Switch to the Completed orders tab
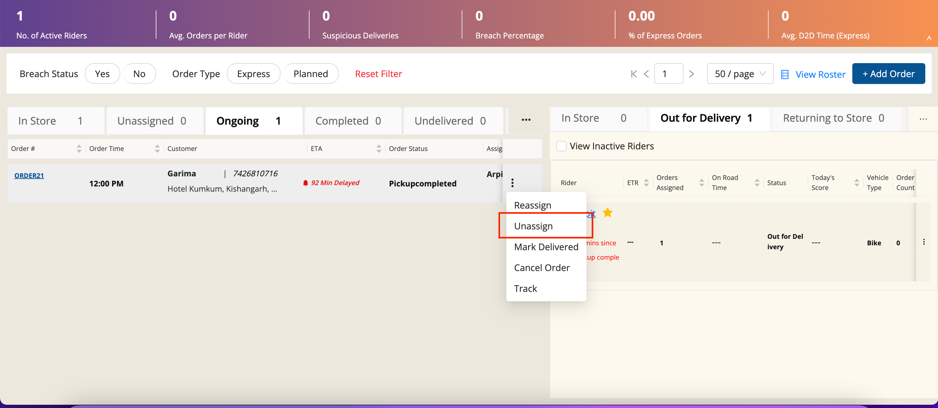 tap(348, 121)
